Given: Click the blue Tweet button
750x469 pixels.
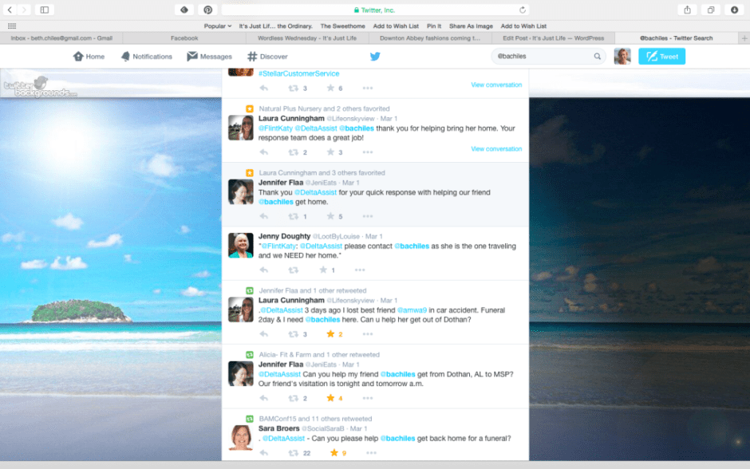Looking at the screenshot, I should coord(662,57).
